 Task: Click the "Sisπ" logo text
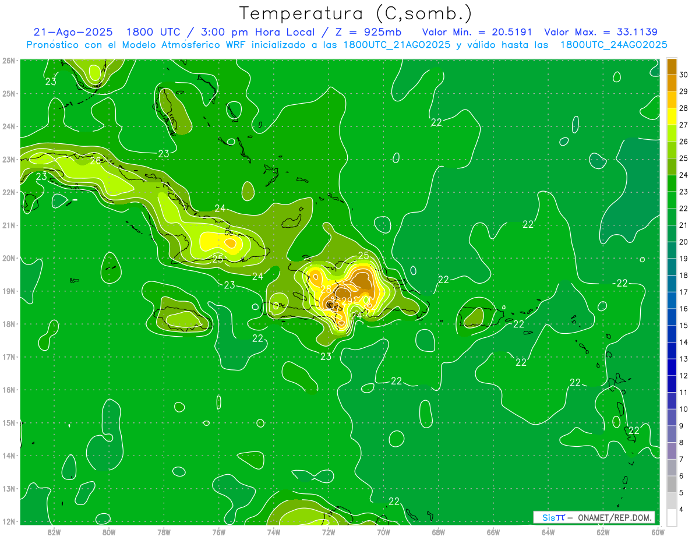[553, 517]
